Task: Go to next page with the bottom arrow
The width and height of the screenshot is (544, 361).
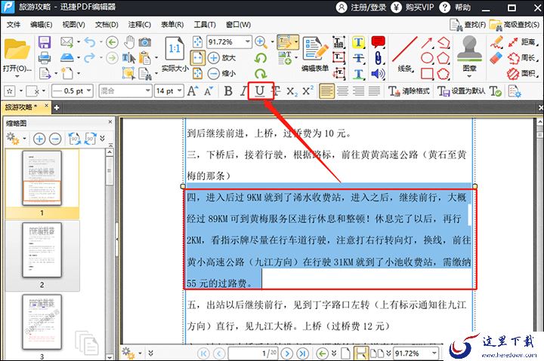Action: (x=286, y=353)
